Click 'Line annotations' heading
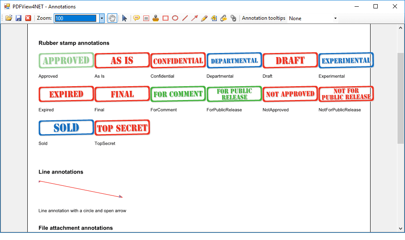 pyautogui.click(x=60, y=172)
